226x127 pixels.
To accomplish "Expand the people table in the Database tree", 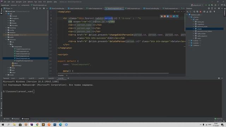I will [194, 29].
